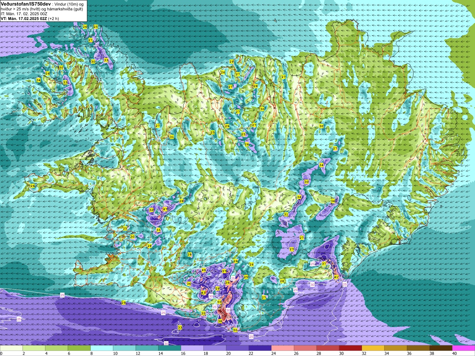The image size is (475, 356).
Task: Click the legend swatch for 20–22 m/s
Action: pos(238,348)
